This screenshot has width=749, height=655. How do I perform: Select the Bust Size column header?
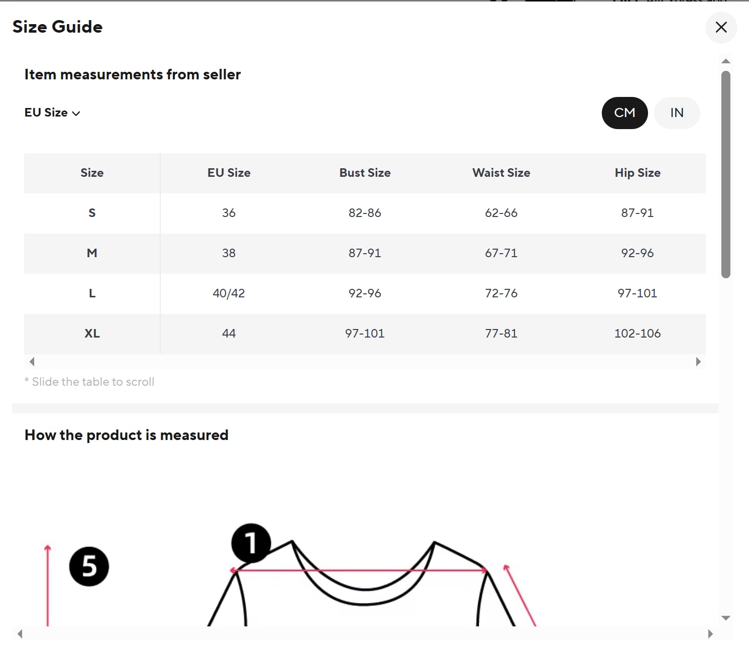pos(365,173)
